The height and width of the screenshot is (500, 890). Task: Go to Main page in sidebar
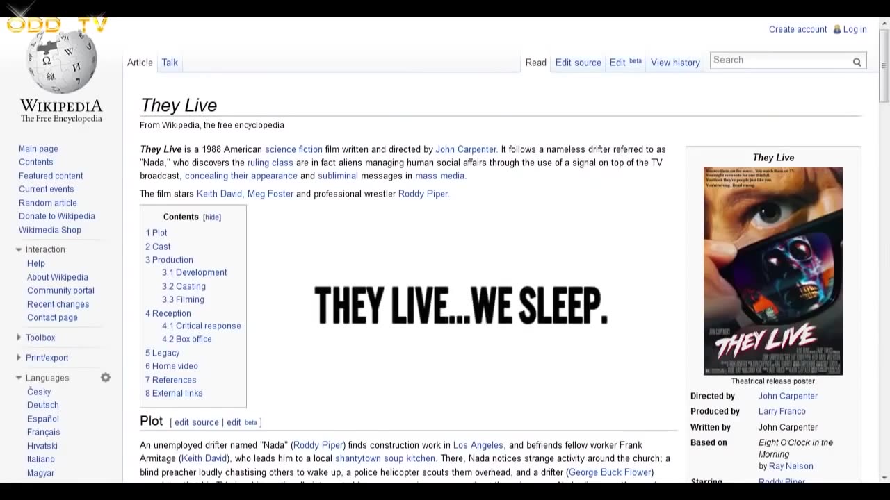pos(38,149)
